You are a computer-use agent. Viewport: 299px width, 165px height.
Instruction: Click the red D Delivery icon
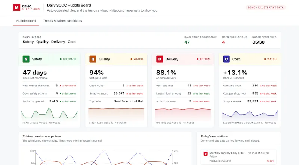tap(160, 59)
